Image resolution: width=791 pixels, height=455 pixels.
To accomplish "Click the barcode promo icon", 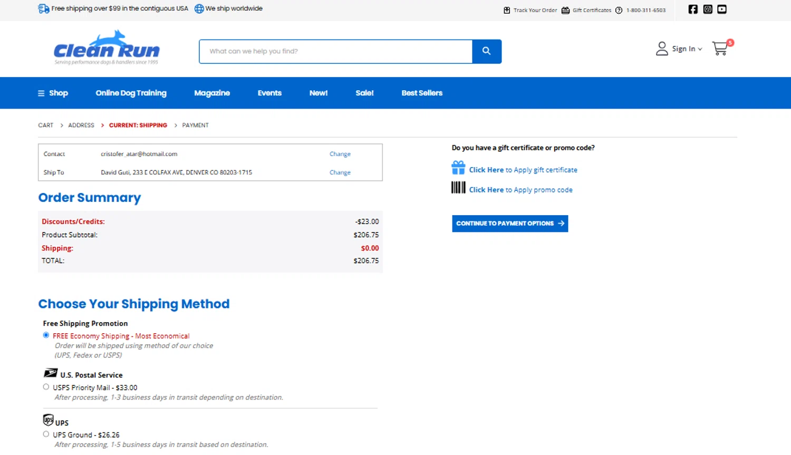I will pyautogui.click(x=458, y=188).
